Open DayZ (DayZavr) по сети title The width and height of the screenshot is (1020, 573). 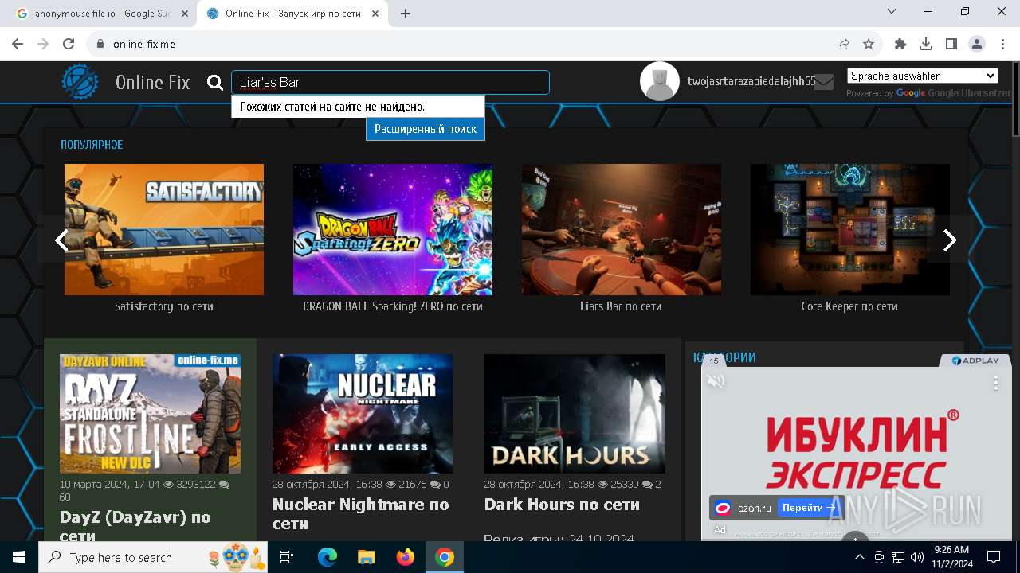coord(135,526)
